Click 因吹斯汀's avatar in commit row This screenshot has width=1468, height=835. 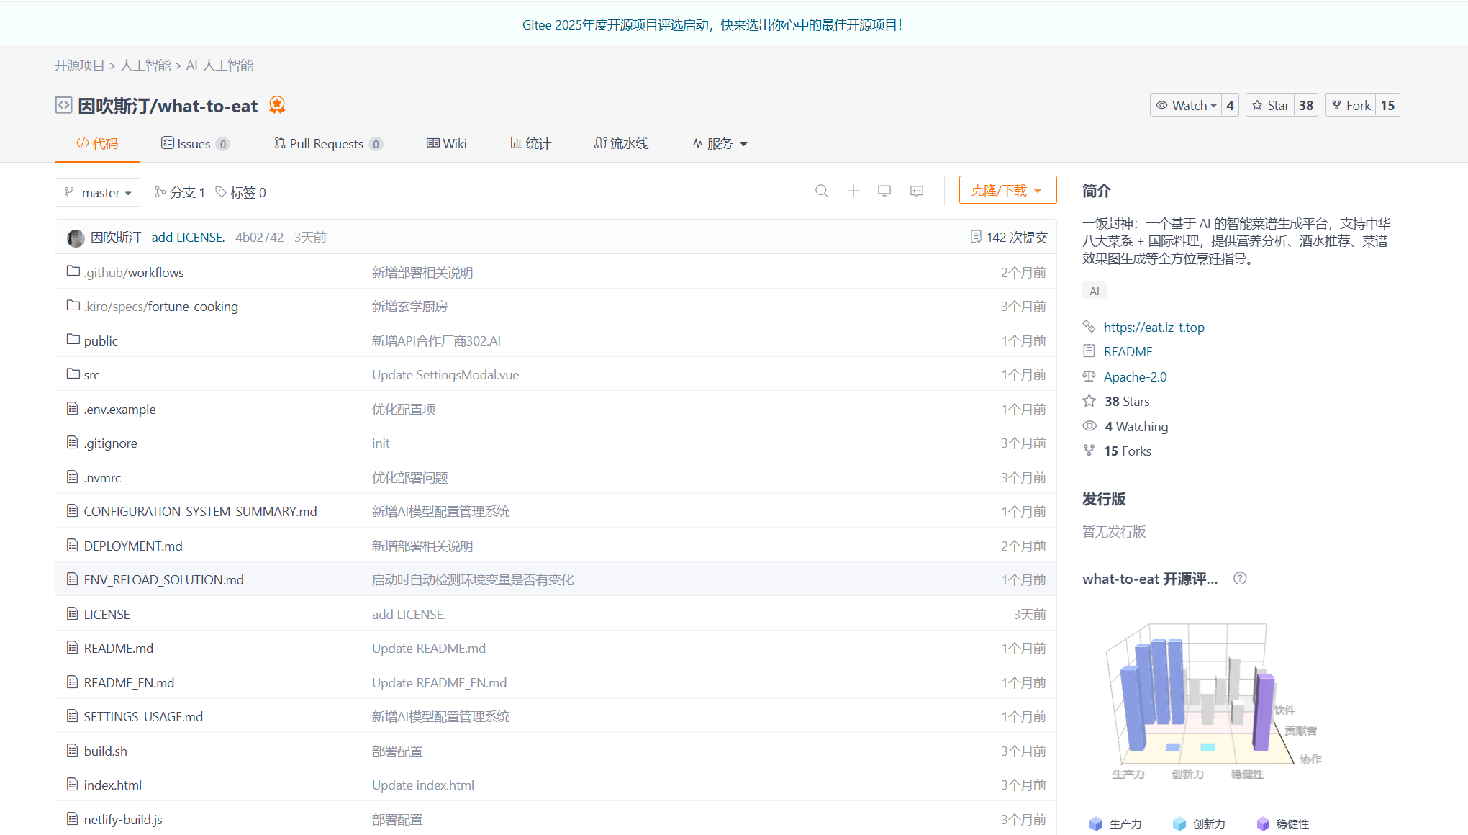[x=76, y=238]
